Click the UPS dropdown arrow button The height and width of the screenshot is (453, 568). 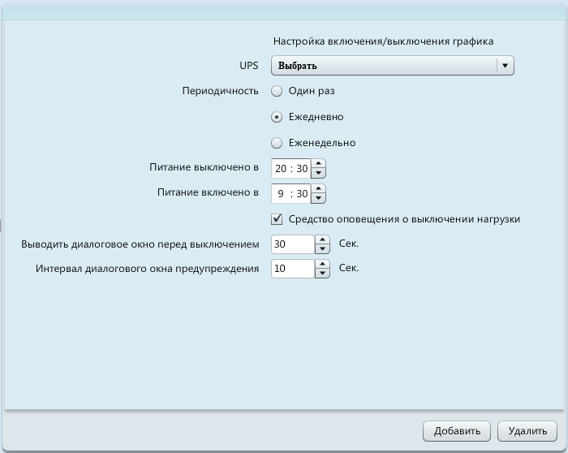click(506, 66)
